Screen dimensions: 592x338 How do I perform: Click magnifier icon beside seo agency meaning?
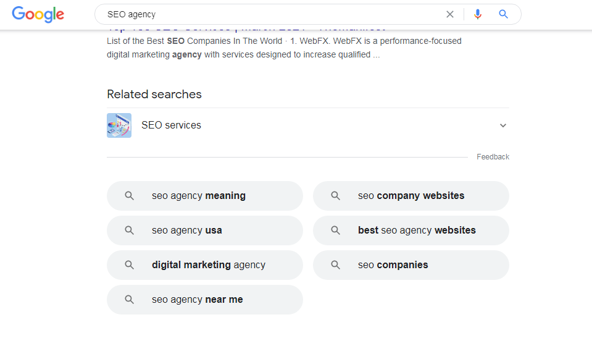tap(130, 196)
